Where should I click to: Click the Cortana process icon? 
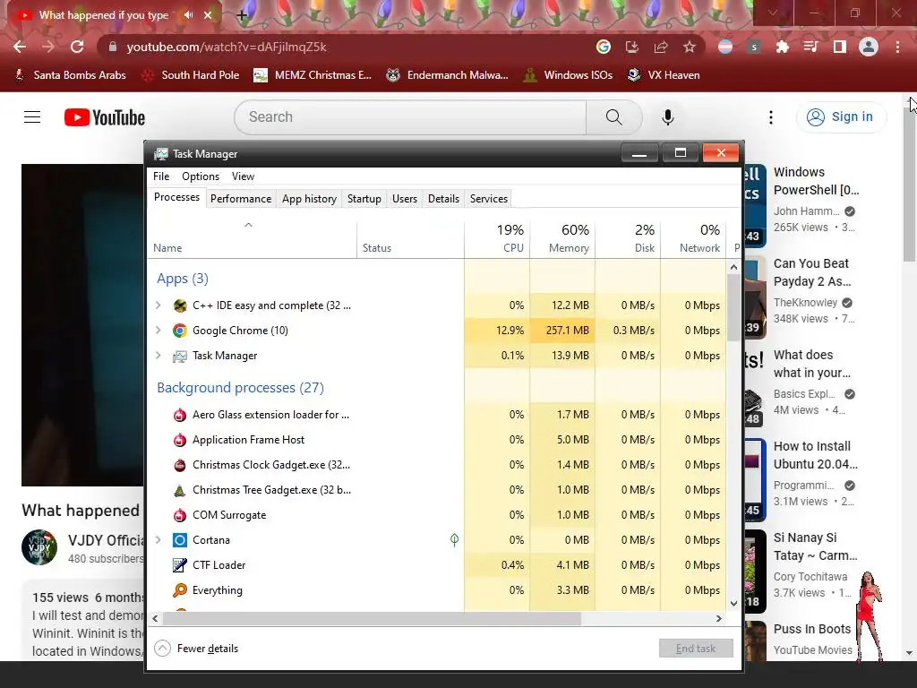click(x=179, y=540)
